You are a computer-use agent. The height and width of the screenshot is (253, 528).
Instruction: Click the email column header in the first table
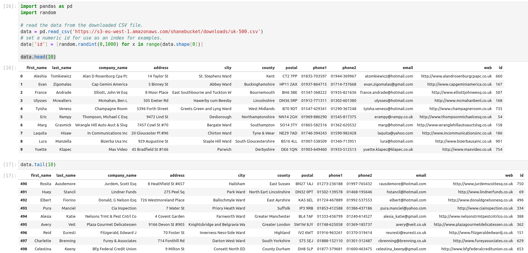coord(407,68)
